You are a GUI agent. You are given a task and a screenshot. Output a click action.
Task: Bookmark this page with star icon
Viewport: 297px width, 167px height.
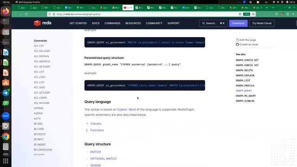[253, 14]
